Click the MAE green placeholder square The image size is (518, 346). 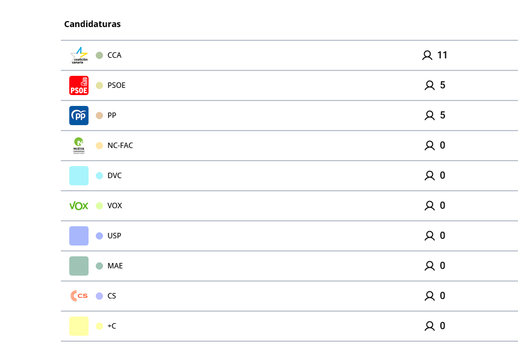click(x=79, y=266)
